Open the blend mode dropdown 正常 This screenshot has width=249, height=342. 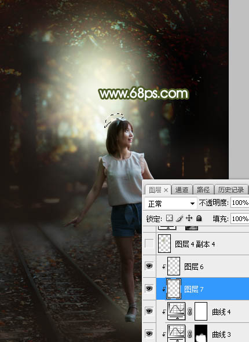[x=170, y=204]
